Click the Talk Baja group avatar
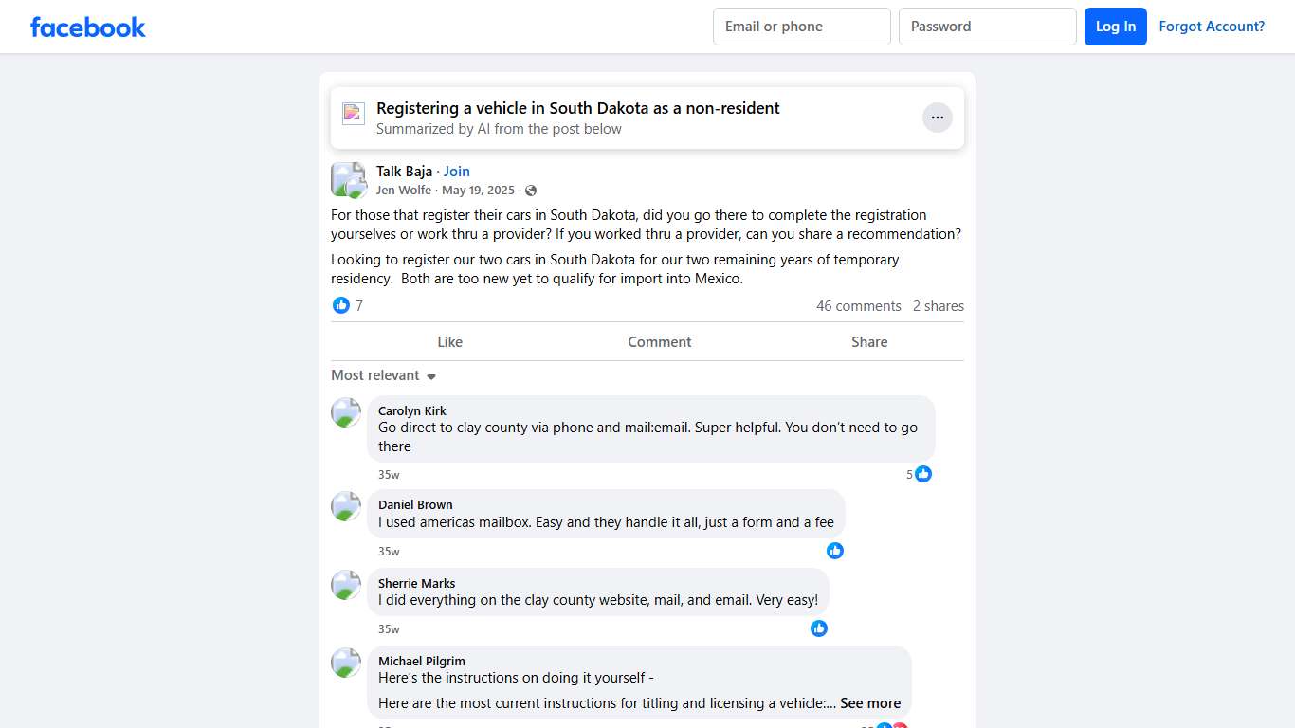The height and width of the screenshot is (728, 1295). (x=348, y=179)
